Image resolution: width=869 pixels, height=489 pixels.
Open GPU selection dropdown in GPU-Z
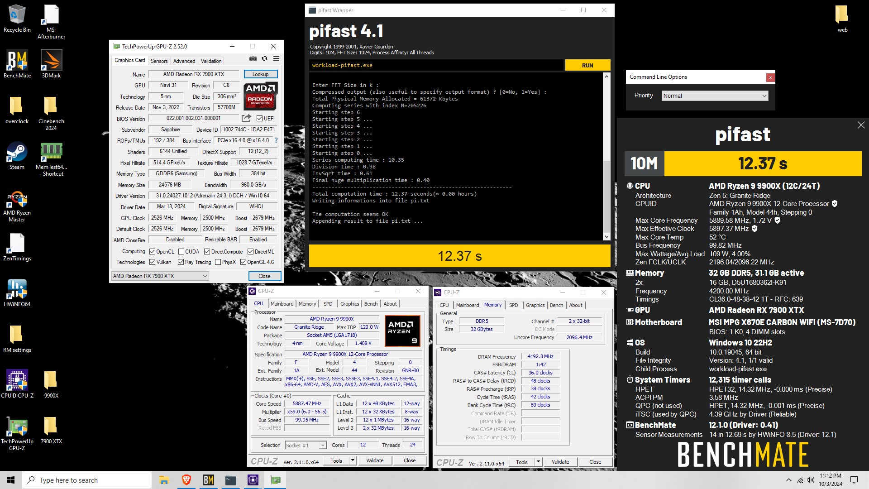click(160, 276)
